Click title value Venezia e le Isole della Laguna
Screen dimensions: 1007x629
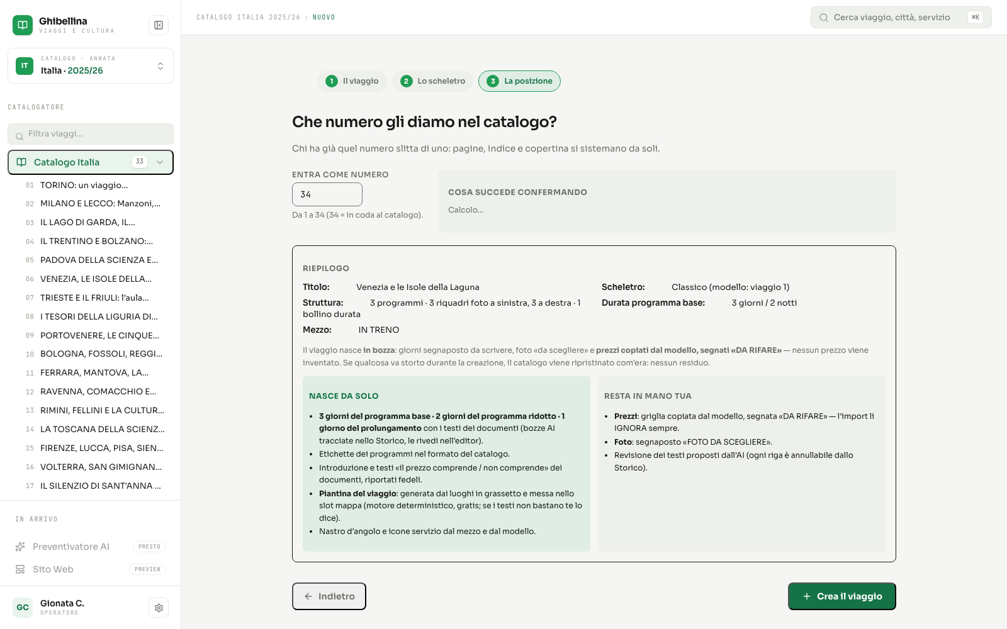pyautogui.click(x=418, y=287)
